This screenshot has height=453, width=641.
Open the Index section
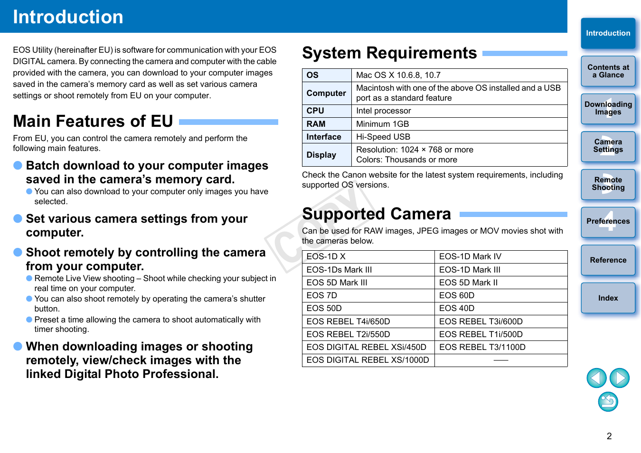tap(608, 298)
